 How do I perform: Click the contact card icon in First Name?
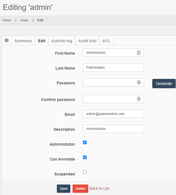coord(139,53)
